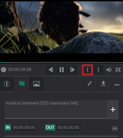Open the info tab

pyautogui.click(x=7, y=84)
